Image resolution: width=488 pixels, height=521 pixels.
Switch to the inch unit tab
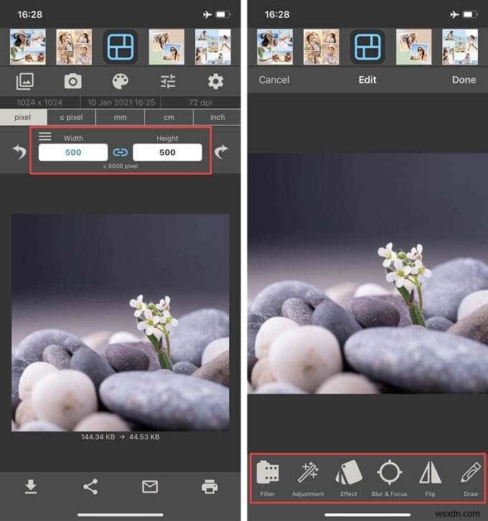point(217,117)
